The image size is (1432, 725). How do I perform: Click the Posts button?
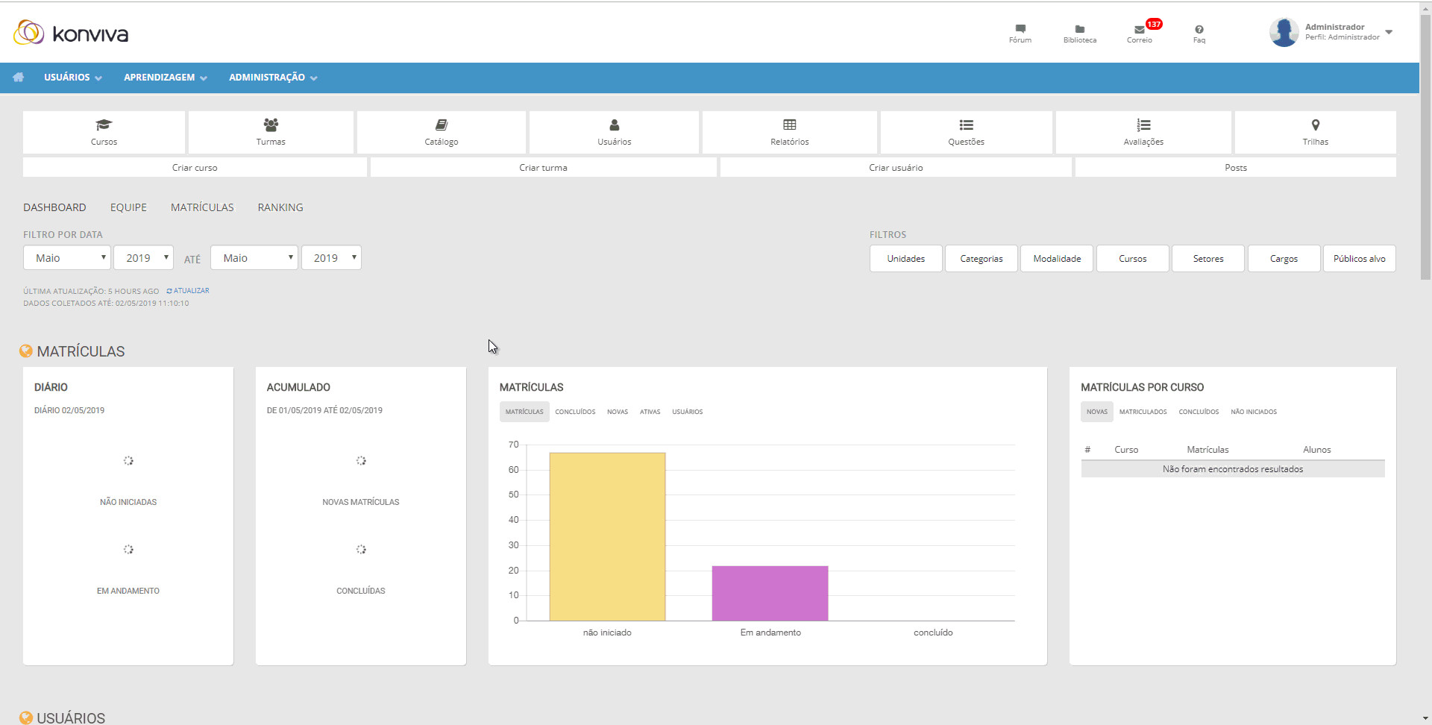[1235, 167]
